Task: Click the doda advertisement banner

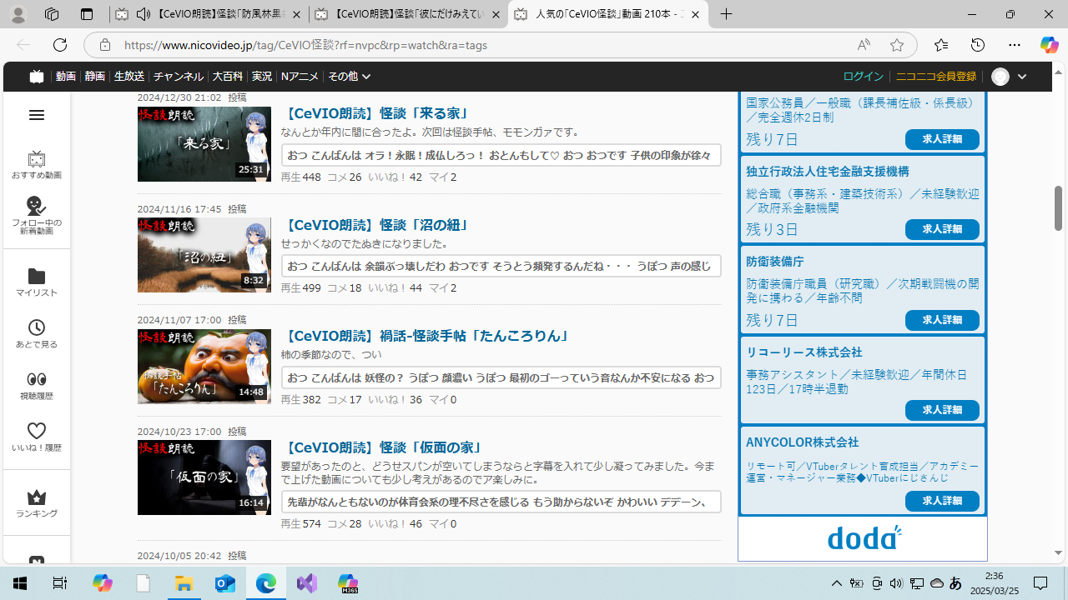Action: [863, 538]
